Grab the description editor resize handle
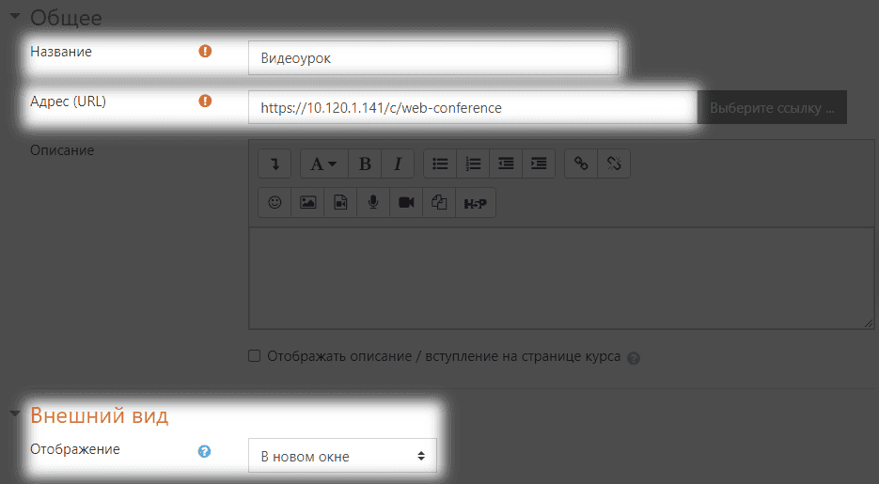The image size is (879, 484). (x=869, y=323)
